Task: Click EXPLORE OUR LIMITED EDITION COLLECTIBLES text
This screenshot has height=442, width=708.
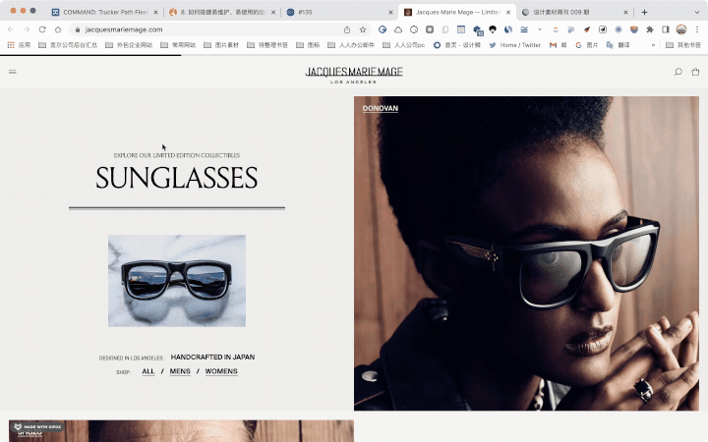Action: 177,155
